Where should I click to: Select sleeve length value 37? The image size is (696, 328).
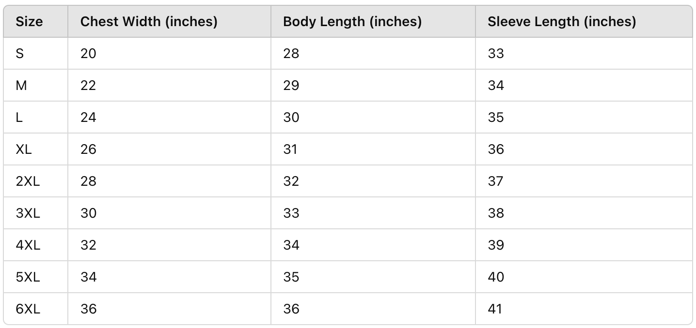click(x=496, y=181)
